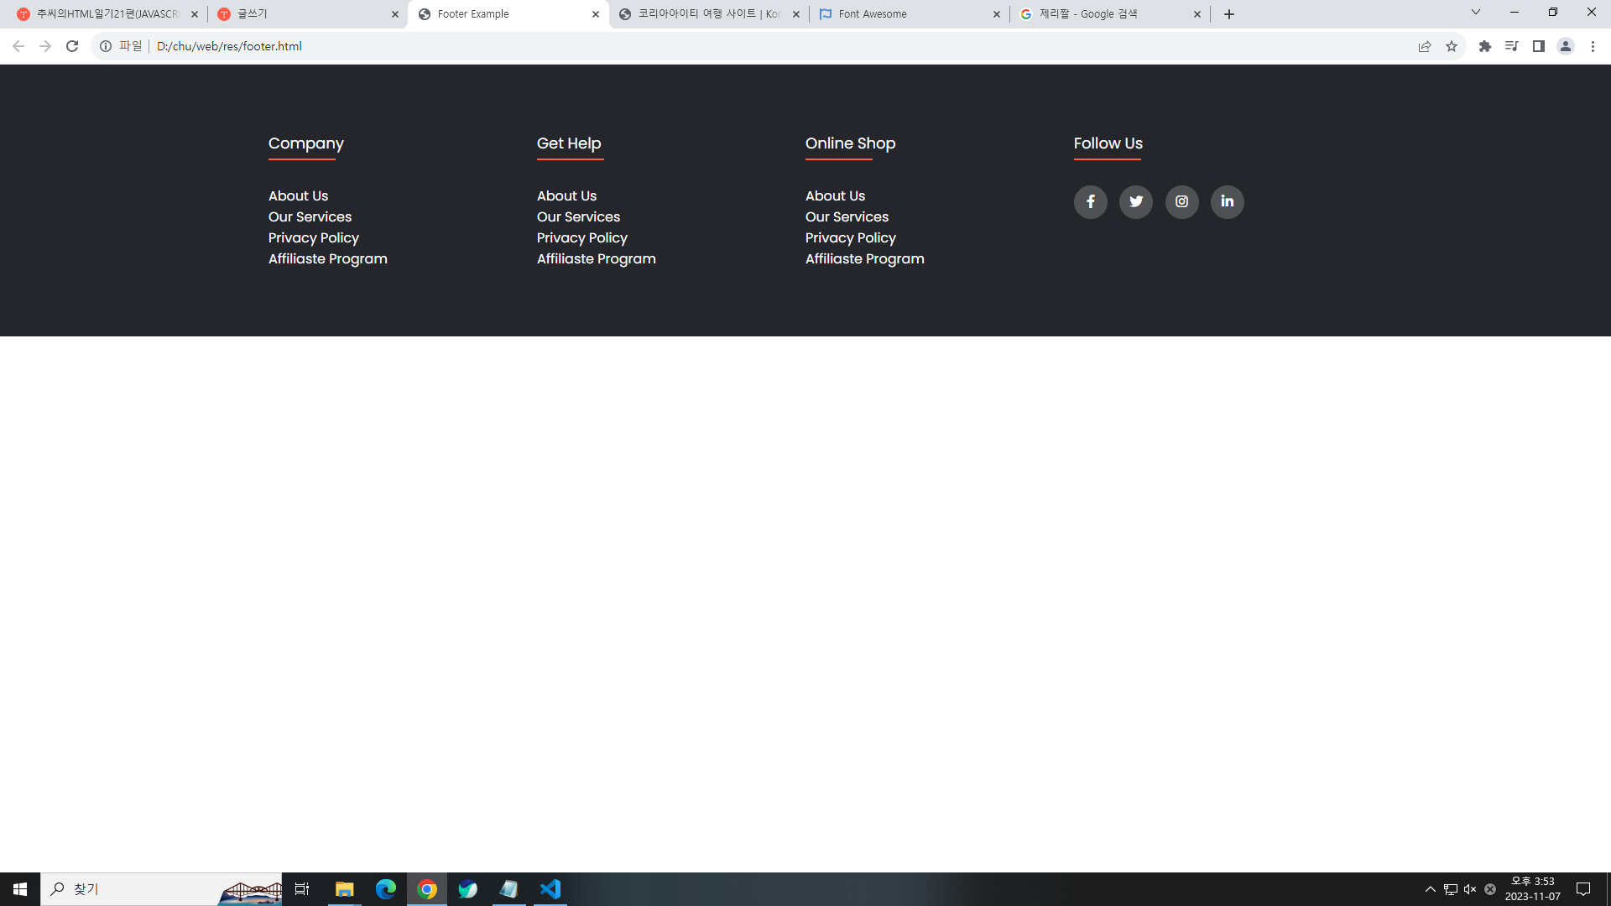Expand the tab search chevron
The height and width of the screenshot is (906, 1611).
1476,13
